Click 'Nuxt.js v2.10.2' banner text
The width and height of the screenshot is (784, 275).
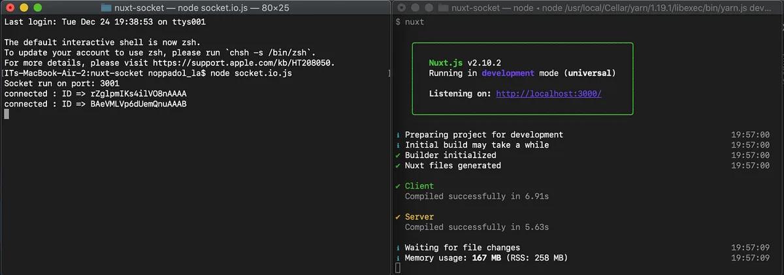coord(465,63)
